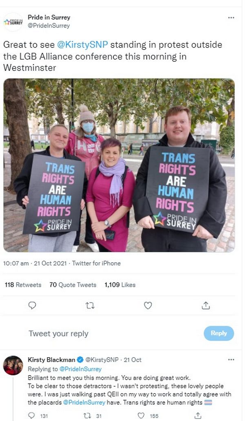The image size is (251, 421).
Task: View the 118 Retweets list
Action: (x=23, y=285)
